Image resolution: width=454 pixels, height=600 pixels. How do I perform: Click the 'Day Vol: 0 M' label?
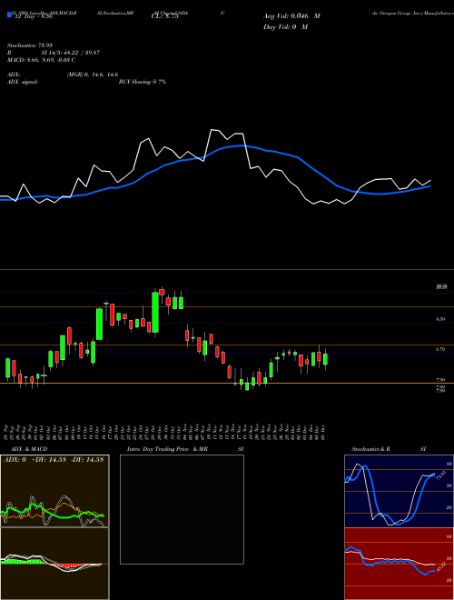(285, 26)
